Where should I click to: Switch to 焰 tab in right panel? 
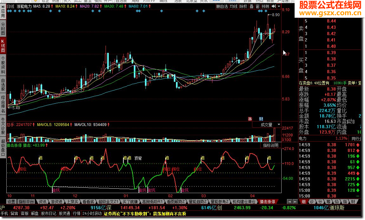tap(336, 202)
